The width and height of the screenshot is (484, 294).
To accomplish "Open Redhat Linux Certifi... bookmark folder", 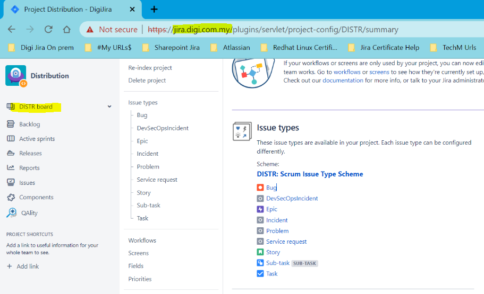I will [x=299, y=47].
